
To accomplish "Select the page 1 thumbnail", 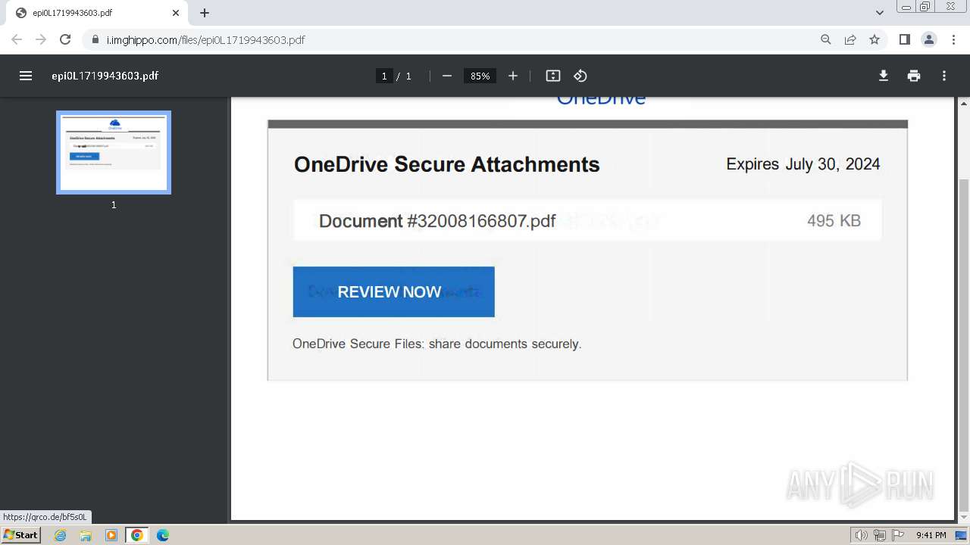I will pos(114,152).
